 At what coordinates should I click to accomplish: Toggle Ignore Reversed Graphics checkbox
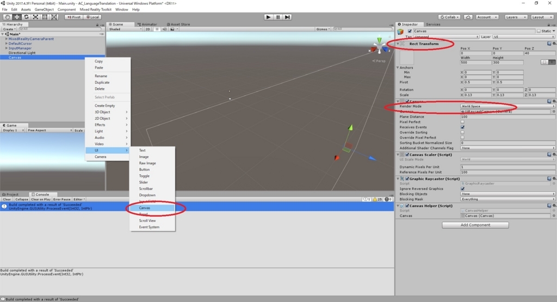[462, 189]
